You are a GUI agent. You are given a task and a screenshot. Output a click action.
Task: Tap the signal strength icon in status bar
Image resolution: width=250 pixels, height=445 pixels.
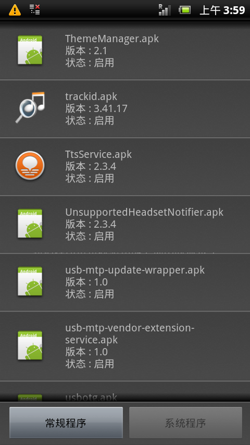click(165, 10)
